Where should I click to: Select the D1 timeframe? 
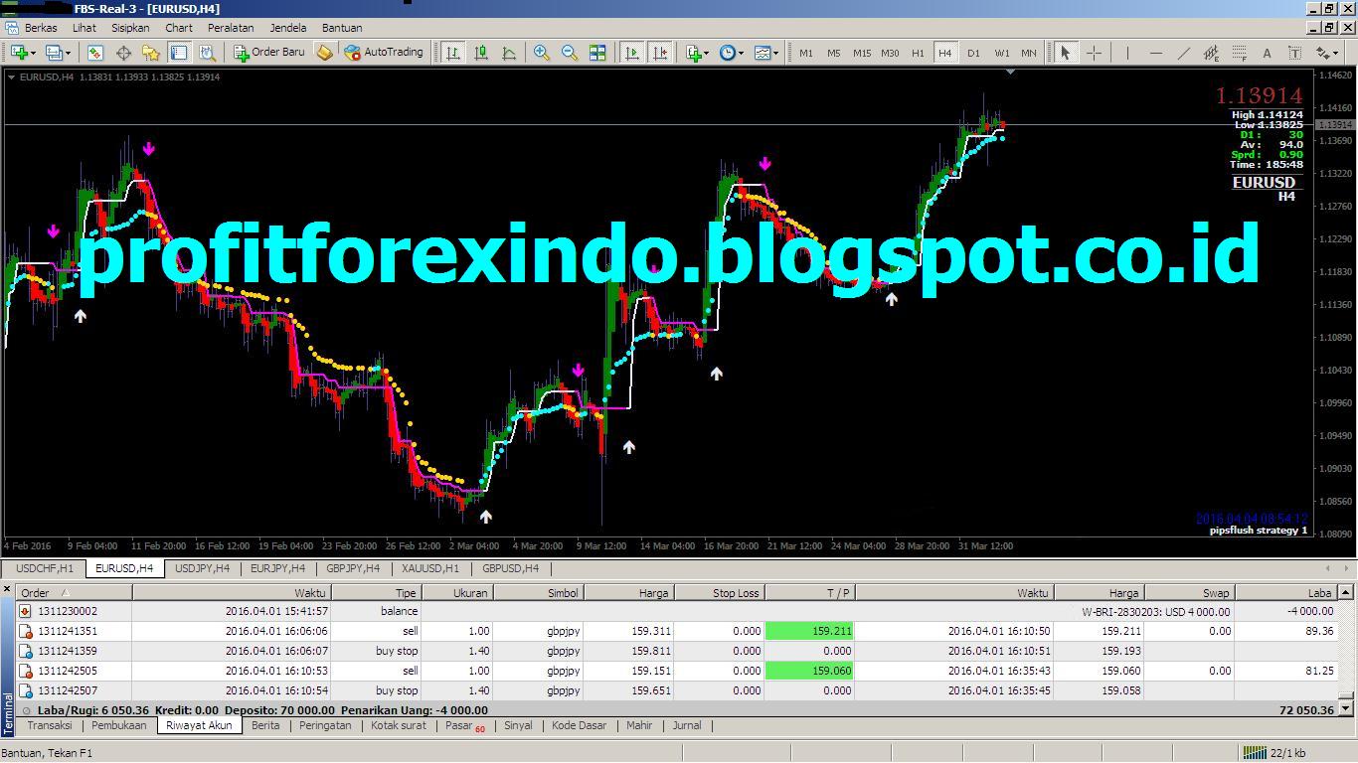(973, 53)
